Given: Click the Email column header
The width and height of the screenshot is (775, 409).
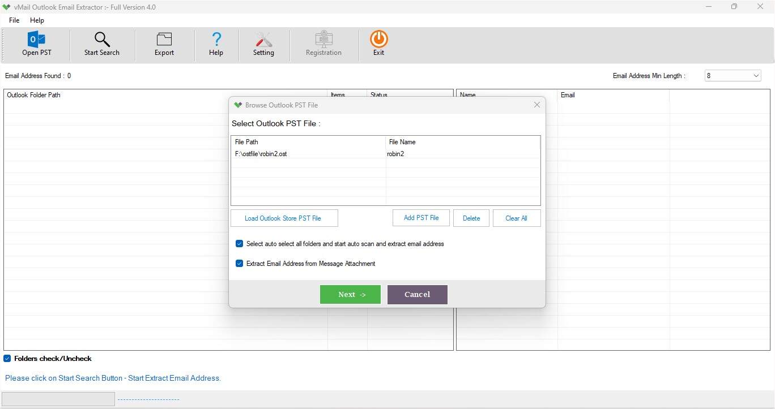Looking at the screenshot, I should pyautogui.click(x=614, y=95).
